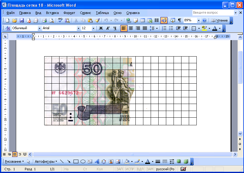Open the Вставка menu
Screen dimensions: 244x173
(x=52, y=13)
